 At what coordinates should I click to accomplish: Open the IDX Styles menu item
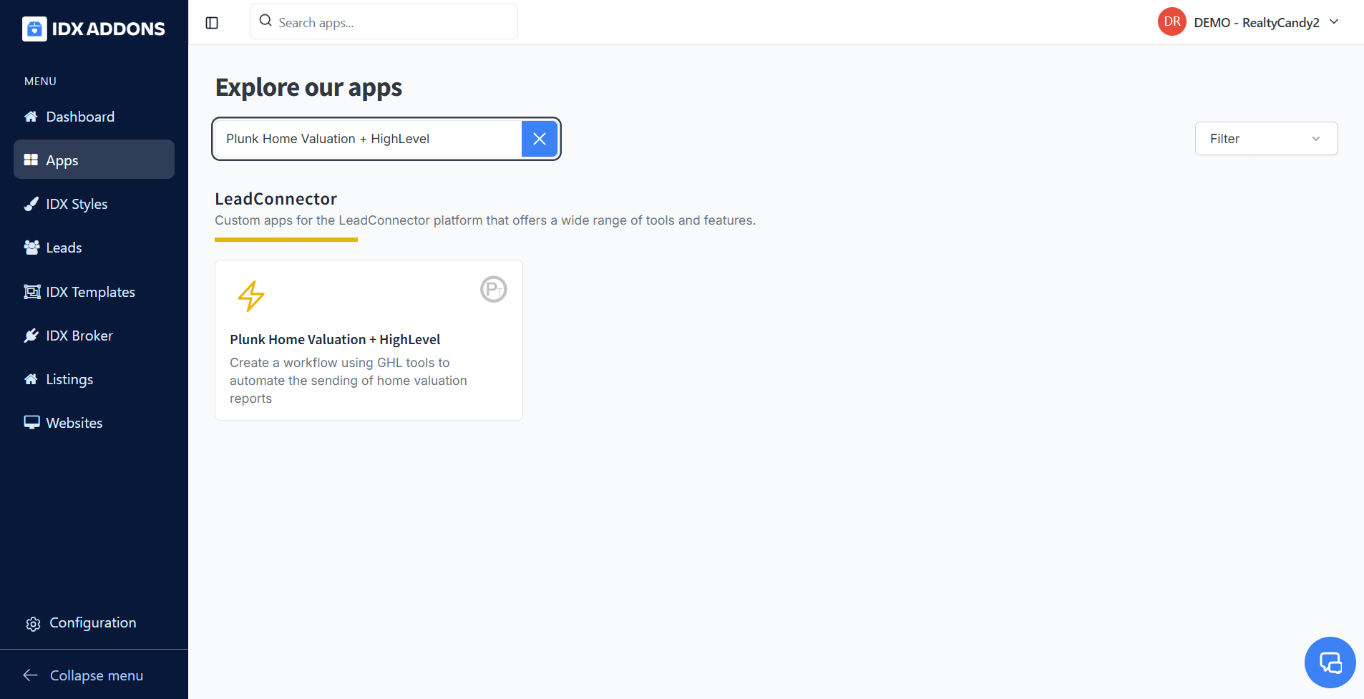[x=77, y=204]
